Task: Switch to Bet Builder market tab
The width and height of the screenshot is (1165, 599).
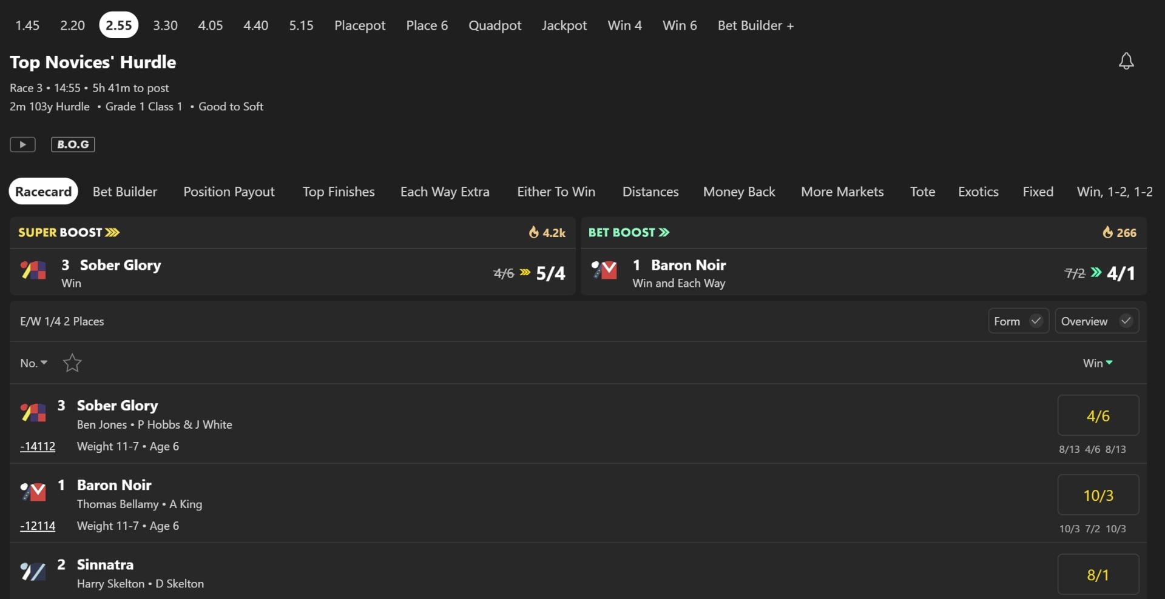Action: (125, 192)
